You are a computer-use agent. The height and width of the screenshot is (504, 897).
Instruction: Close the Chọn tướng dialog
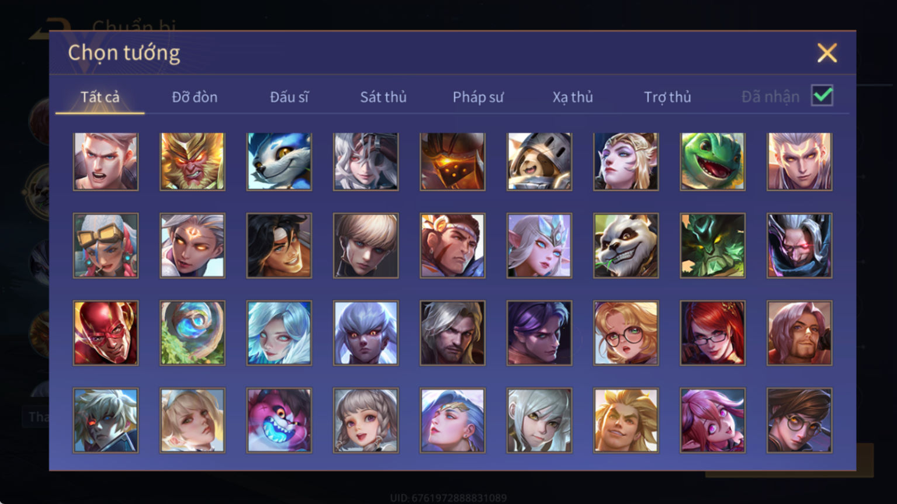coord(827,53)
